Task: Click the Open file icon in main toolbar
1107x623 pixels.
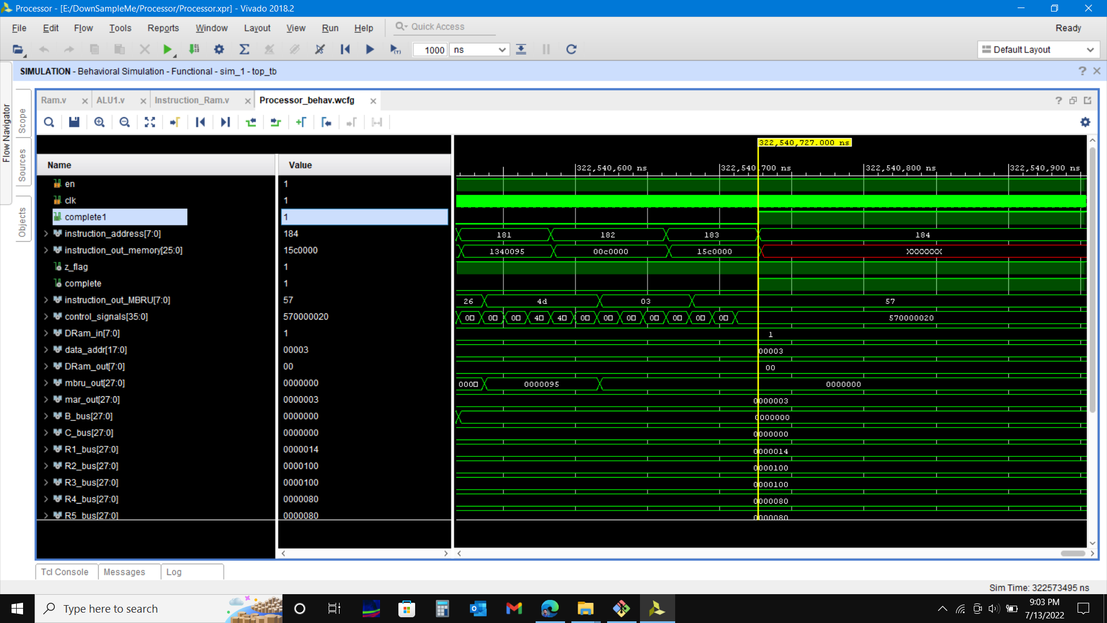Action: click(18, 50)
